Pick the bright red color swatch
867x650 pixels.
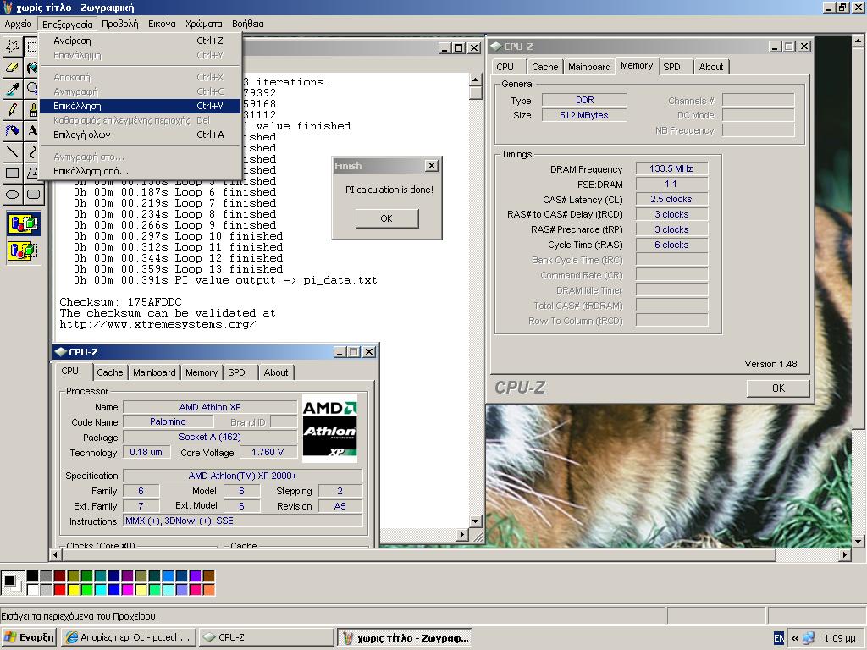pos(60,590)
